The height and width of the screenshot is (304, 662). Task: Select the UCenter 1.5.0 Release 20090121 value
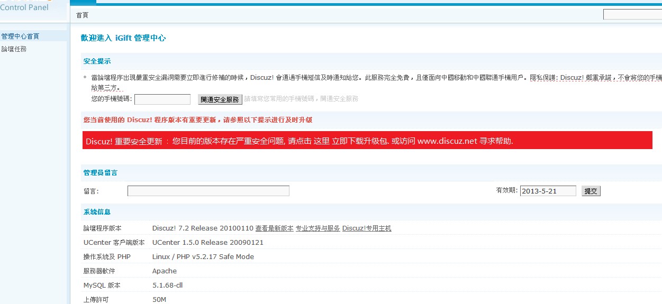pos(208,243)
